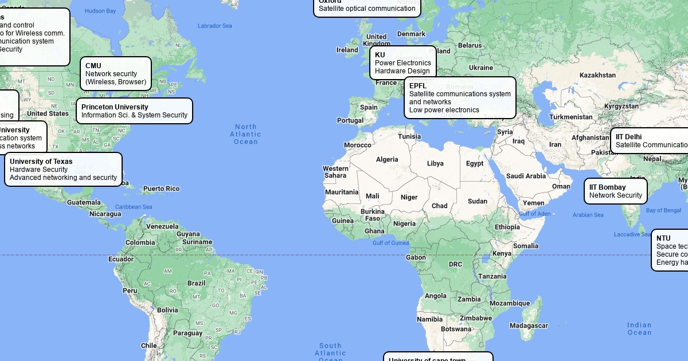Click the Ukraine country label
The height and width of the screenshot is (361, 688).
481,68
